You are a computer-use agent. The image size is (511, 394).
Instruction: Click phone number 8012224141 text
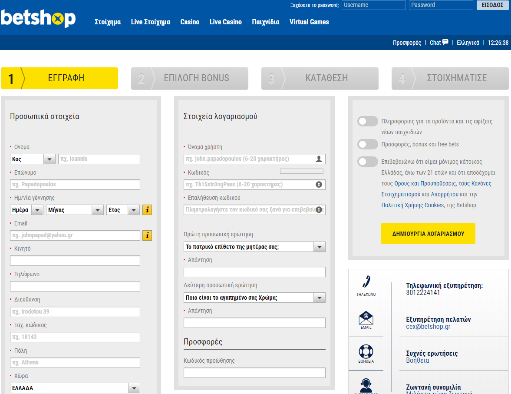click(423, 292)
